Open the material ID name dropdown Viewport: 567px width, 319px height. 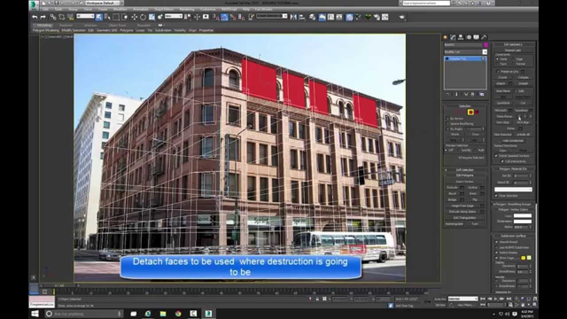(x=513, y=189)
